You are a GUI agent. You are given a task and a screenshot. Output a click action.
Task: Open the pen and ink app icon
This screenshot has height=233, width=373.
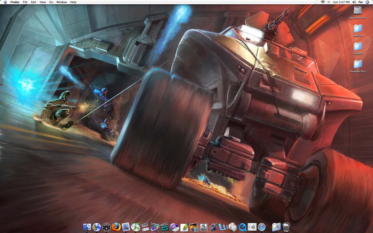point(213,227)
